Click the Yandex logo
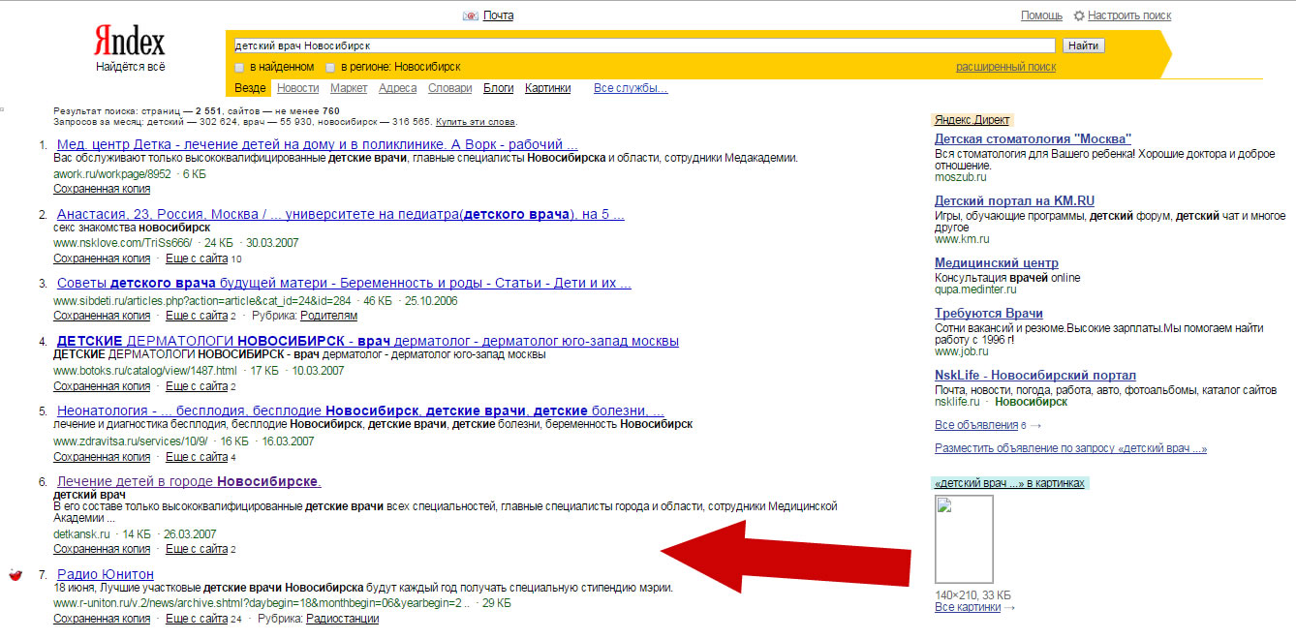1296x639 pixels. click(x=130, y=42)
